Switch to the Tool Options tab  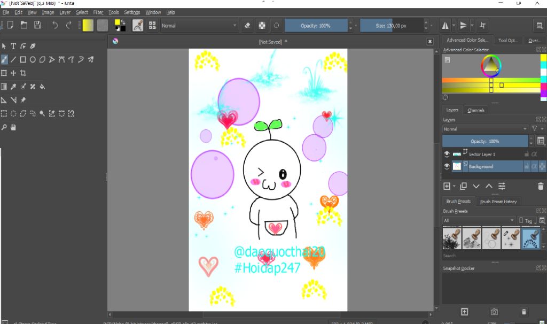tap(507, 40)
